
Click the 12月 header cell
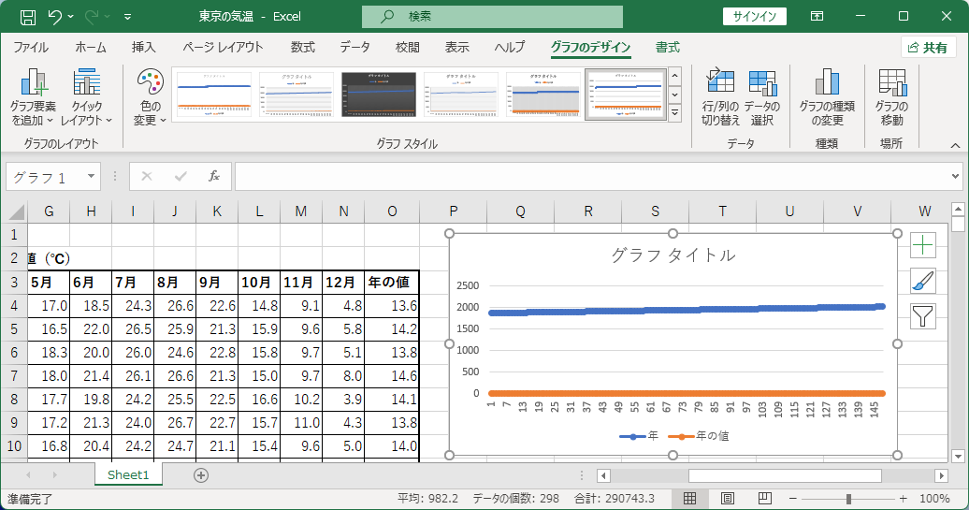pos(343,283)
